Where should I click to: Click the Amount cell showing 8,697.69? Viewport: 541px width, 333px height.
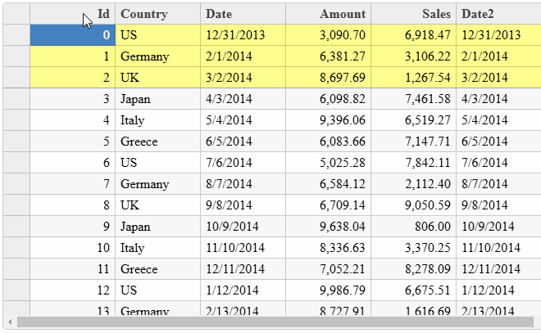pos(328,78)
